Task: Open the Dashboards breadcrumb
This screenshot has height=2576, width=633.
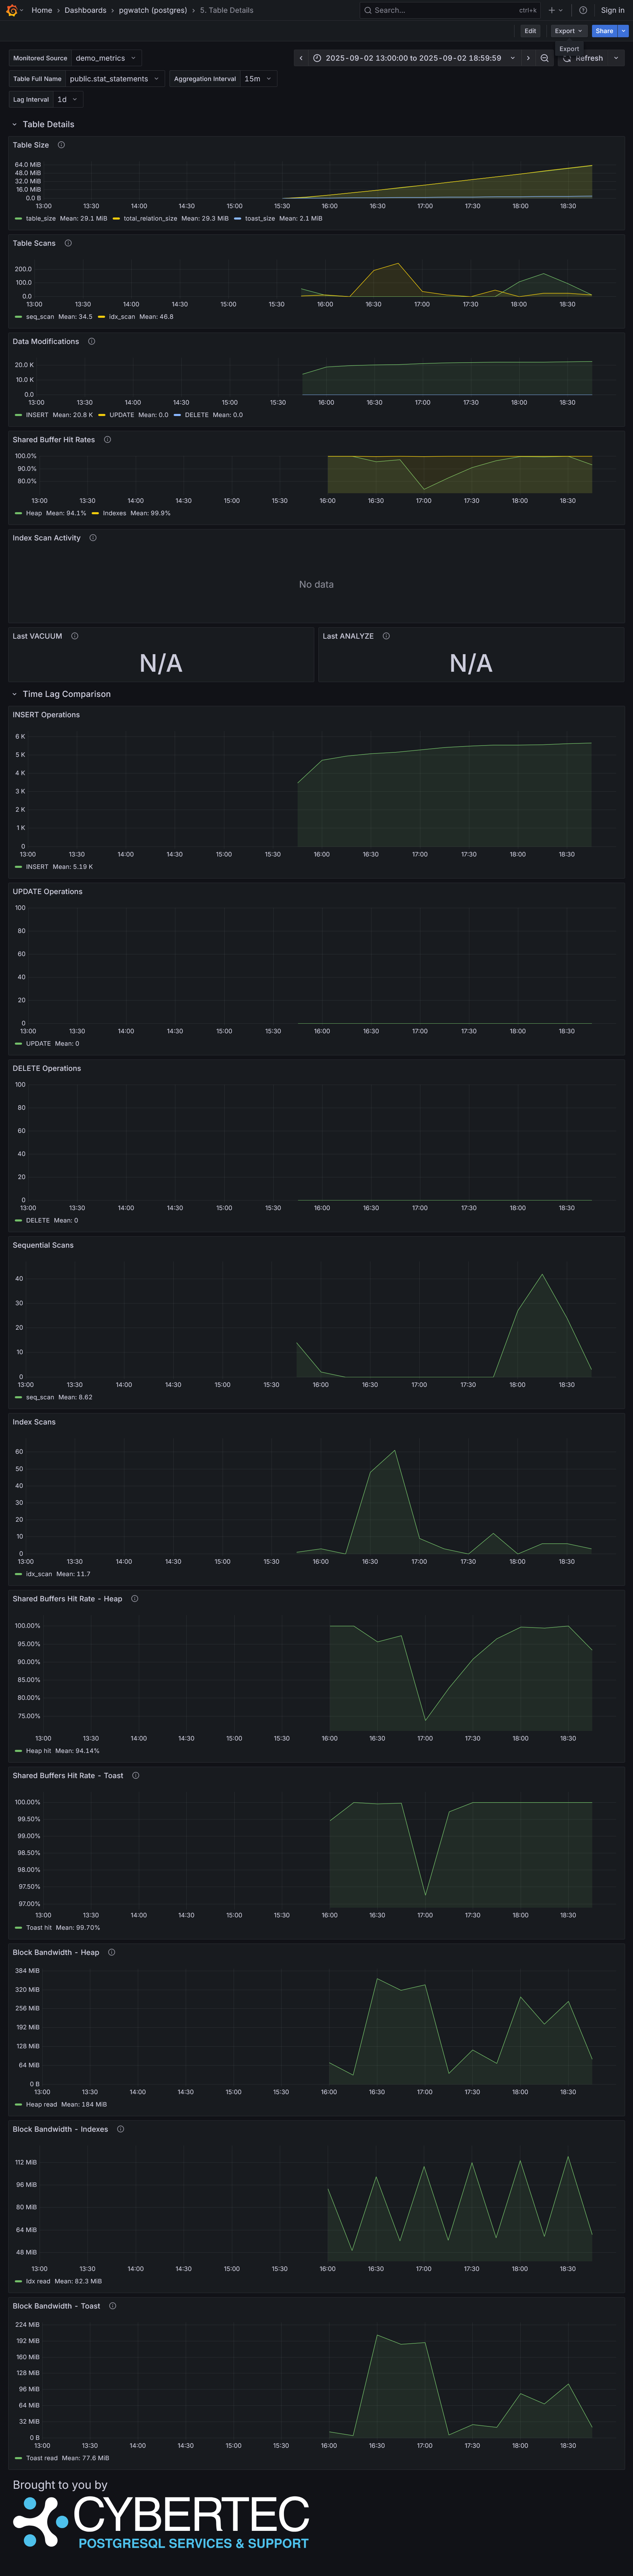Action: 85,10
